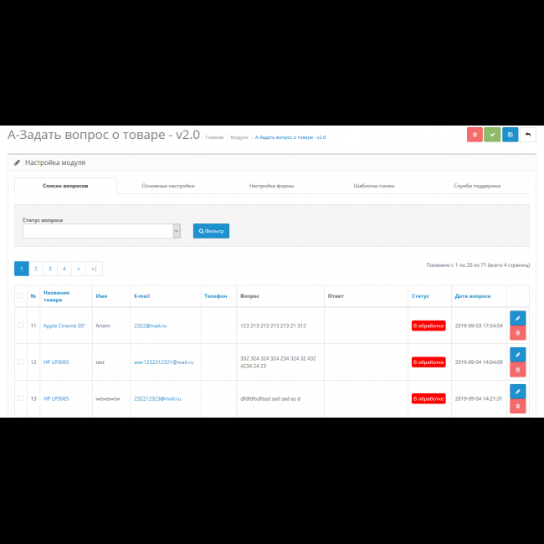Jump to last page with >| button

94,269
